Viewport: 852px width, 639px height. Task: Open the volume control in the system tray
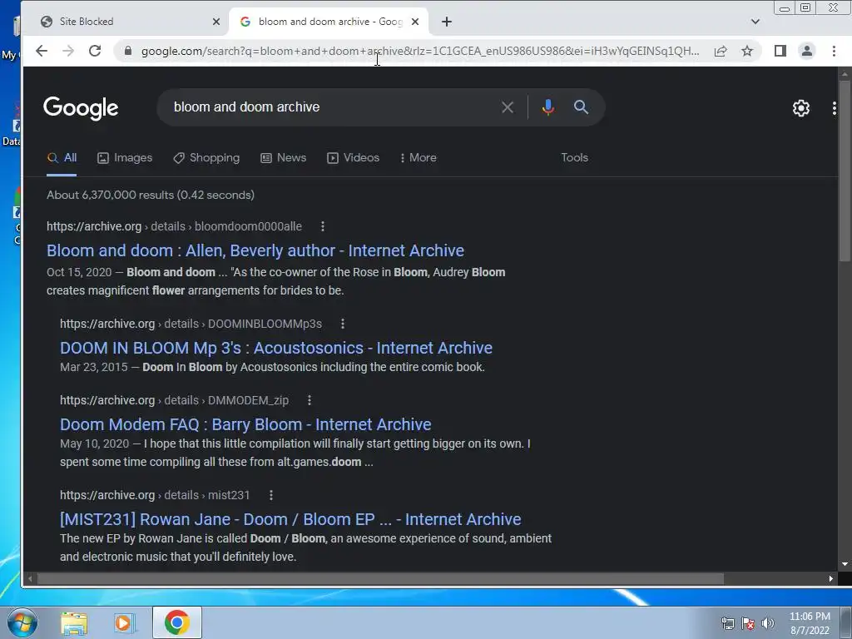[768, 623]
